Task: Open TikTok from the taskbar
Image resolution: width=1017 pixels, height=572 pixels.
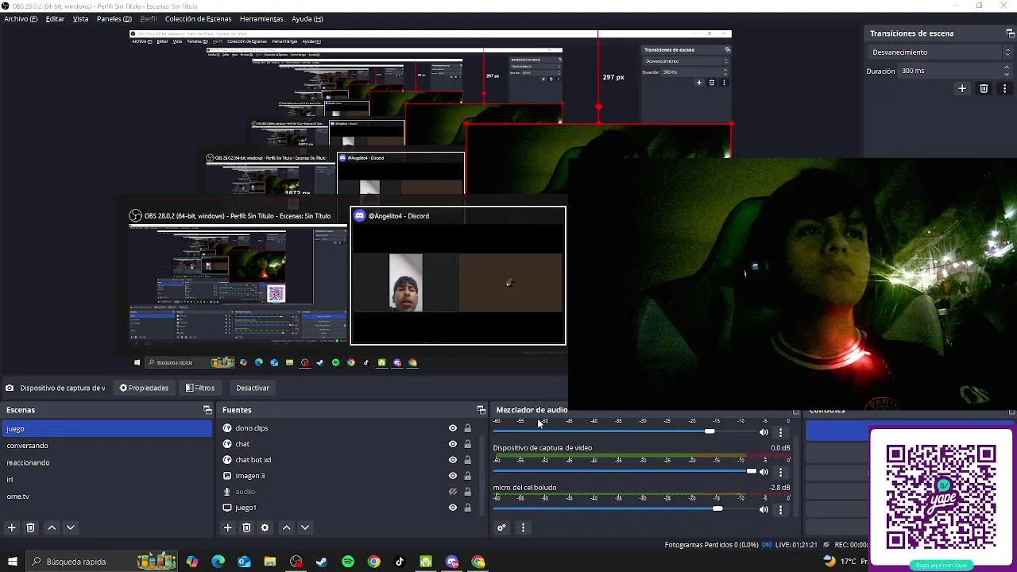Action: click(400, 562)
